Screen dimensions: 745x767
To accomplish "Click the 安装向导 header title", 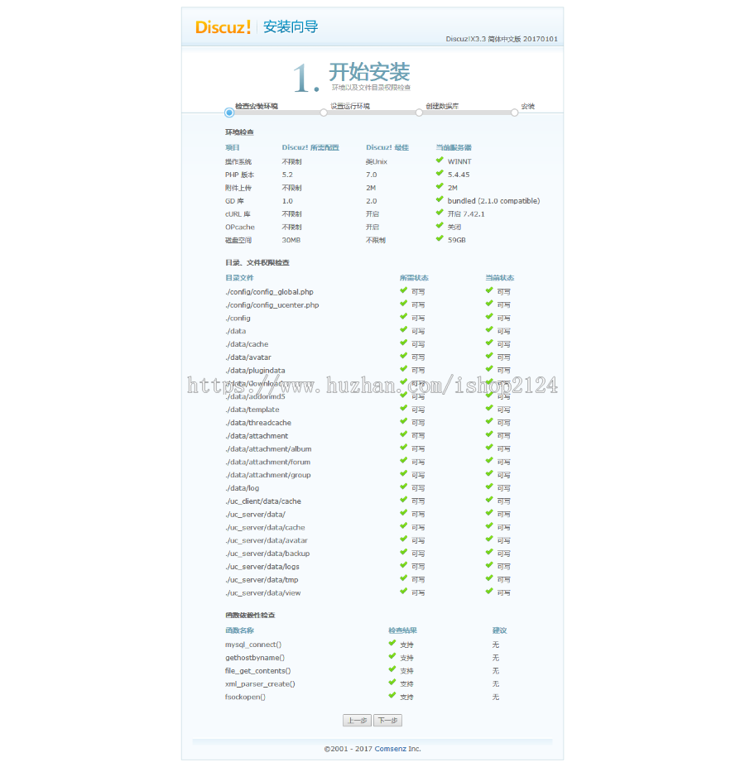I will pos(291,27).
